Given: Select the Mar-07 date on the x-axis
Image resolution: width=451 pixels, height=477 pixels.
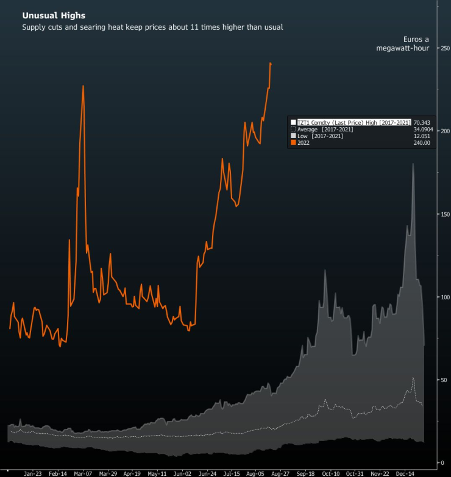Looking at the screenshot, I should click(83, 472).
